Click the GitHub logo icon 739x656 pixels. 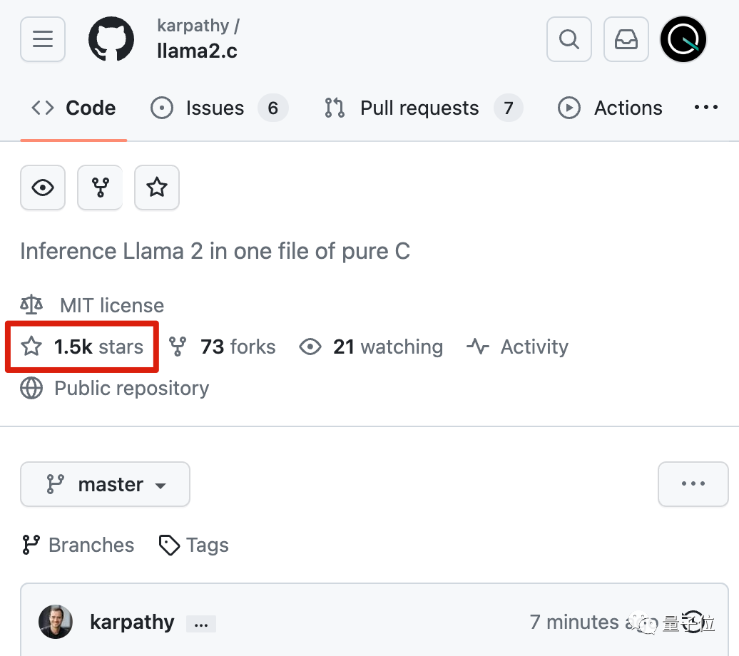111,39
